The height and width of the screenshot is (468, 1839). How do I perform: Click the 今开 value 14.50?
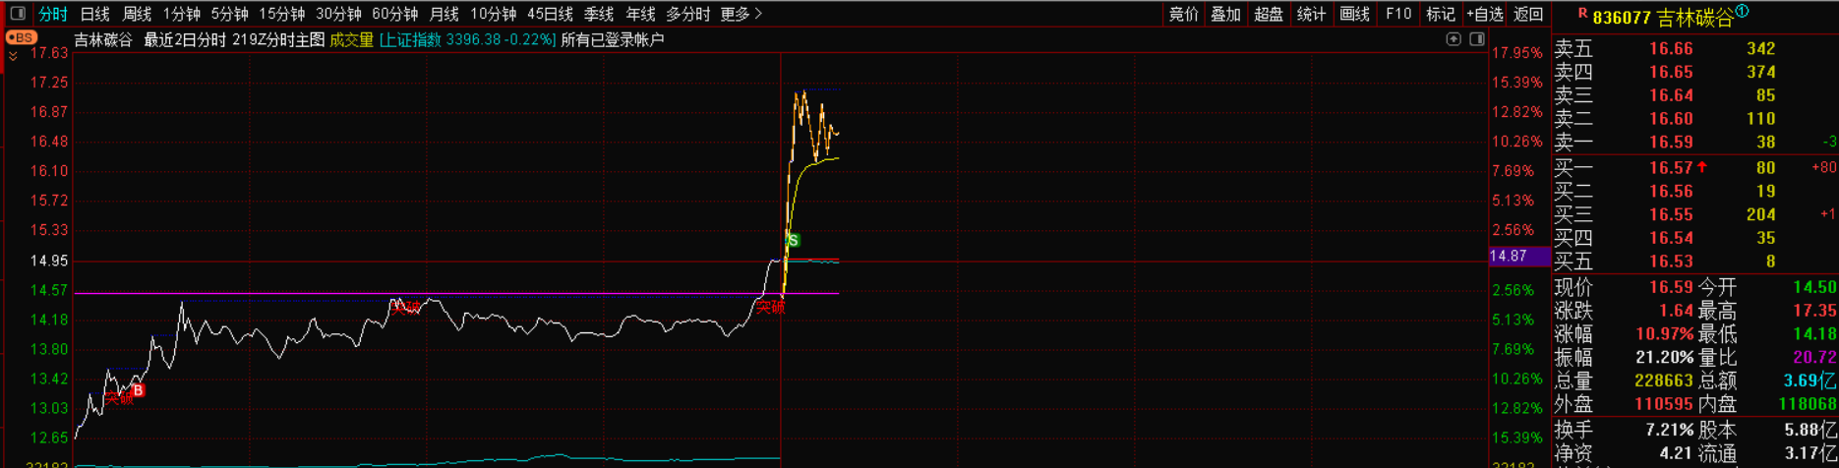click(x=1814, y=287)
